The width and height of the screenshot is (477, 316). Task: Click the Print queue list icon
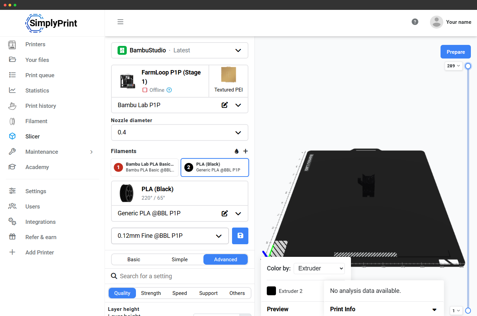12,75
